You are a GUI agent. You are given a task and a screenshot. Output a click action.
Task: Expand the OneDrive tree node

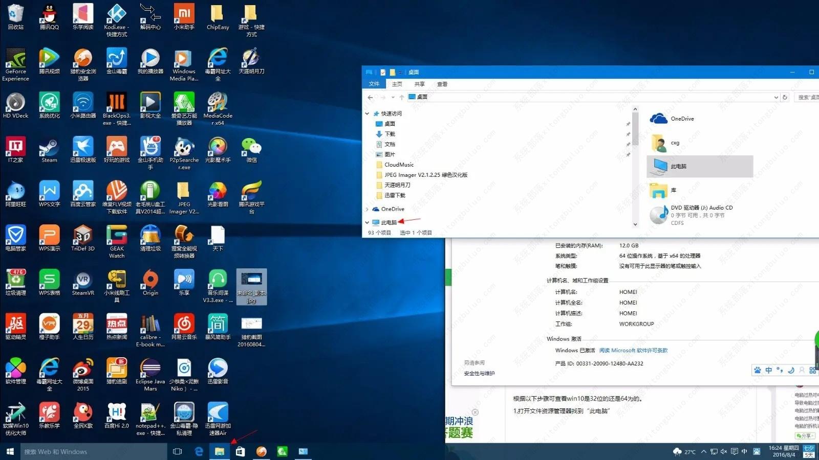click(367, 209)
